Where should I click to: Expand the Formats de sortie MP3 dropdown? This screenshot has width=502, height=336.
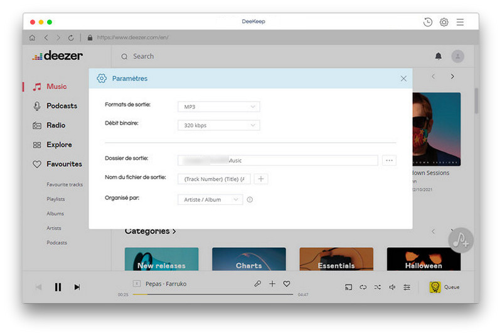point(218,107)
